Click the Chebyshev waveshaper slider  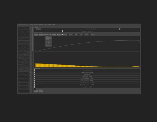pyautogui.click(x=87, y=76)
